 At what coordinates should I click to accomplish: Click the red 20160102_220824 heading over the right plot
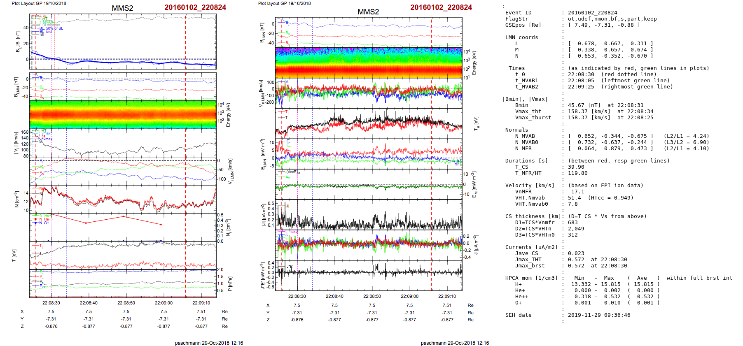(441, 7)
